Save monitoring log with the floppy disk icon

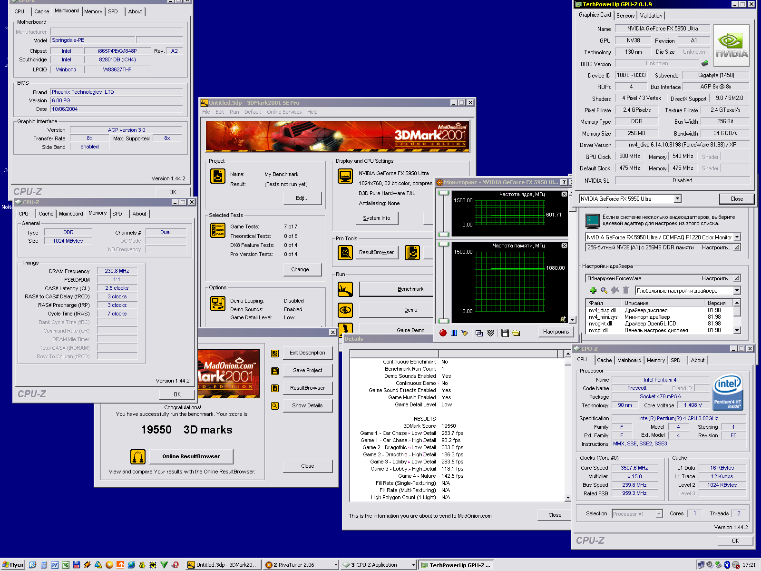[505, 333]
